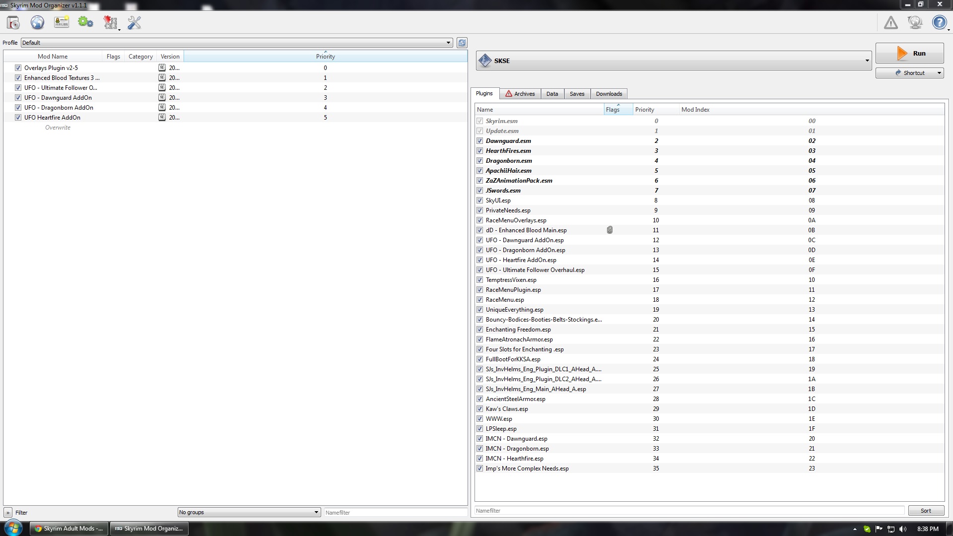The height and width of the screenshot is (536, 953).
Task: Click the 8:38 PM system clock
Action: [x=928, y=529]
